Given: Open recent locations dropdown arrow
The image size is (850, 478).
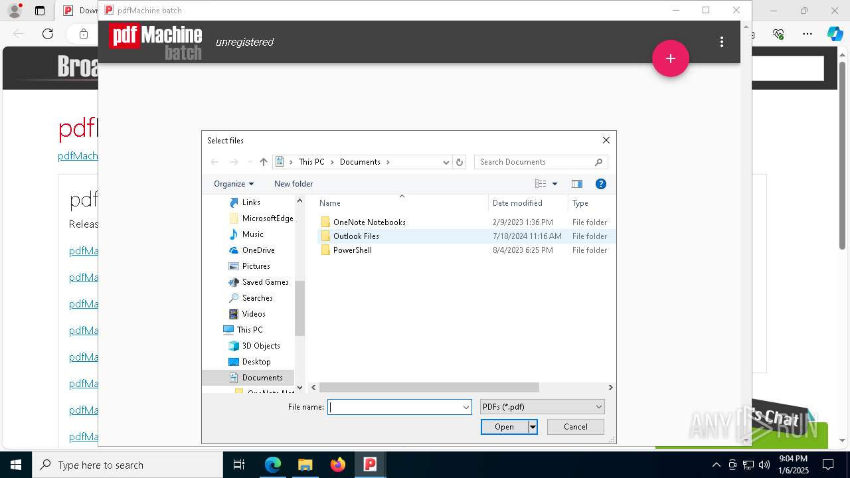Looking at the screenshot, I should (250, 162).
